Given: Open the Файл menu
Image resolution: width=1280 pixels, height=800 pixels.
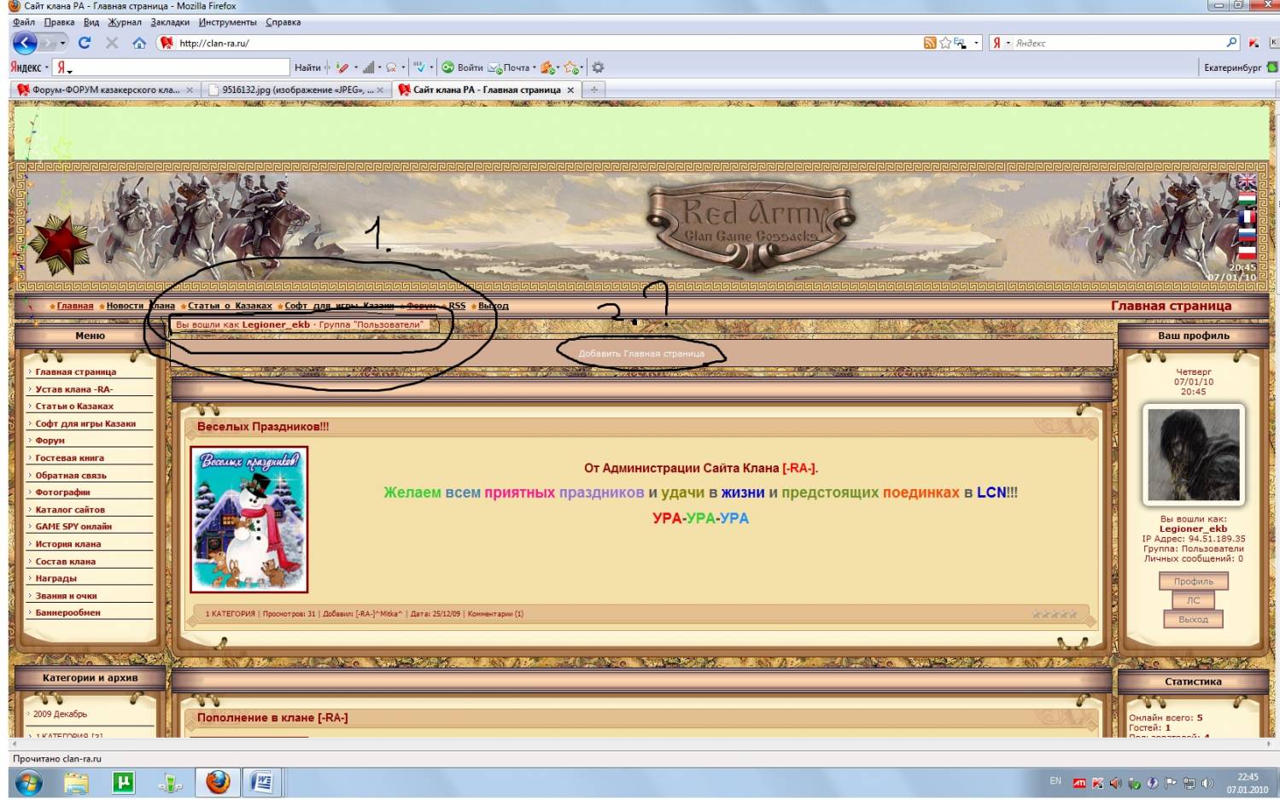Looking at the screenshot, I should (x=23, y=22).
